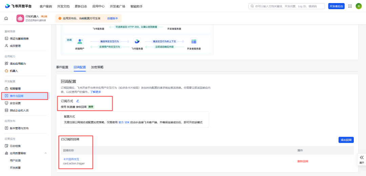Select the 回调配置 tab
The width and height of the screenshot is (366, 176).
[x=80, y=67]
